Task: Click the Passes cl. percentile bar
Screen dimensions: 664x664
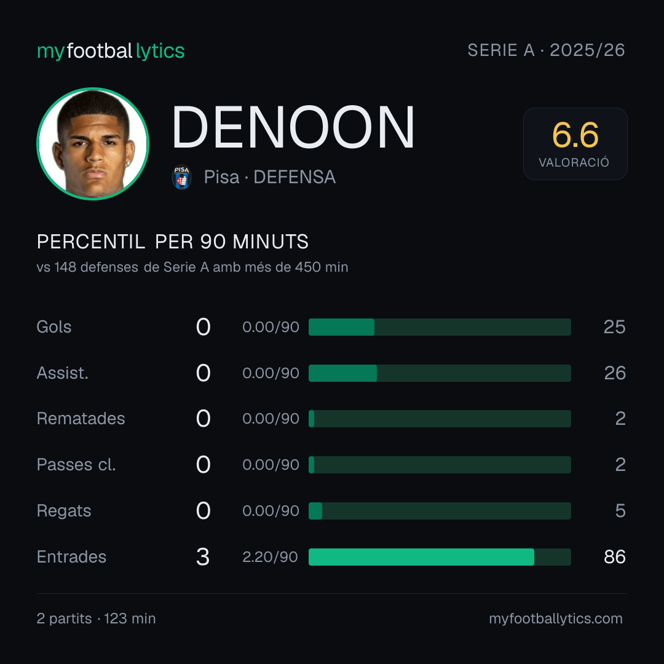Action: click(440, 465)
